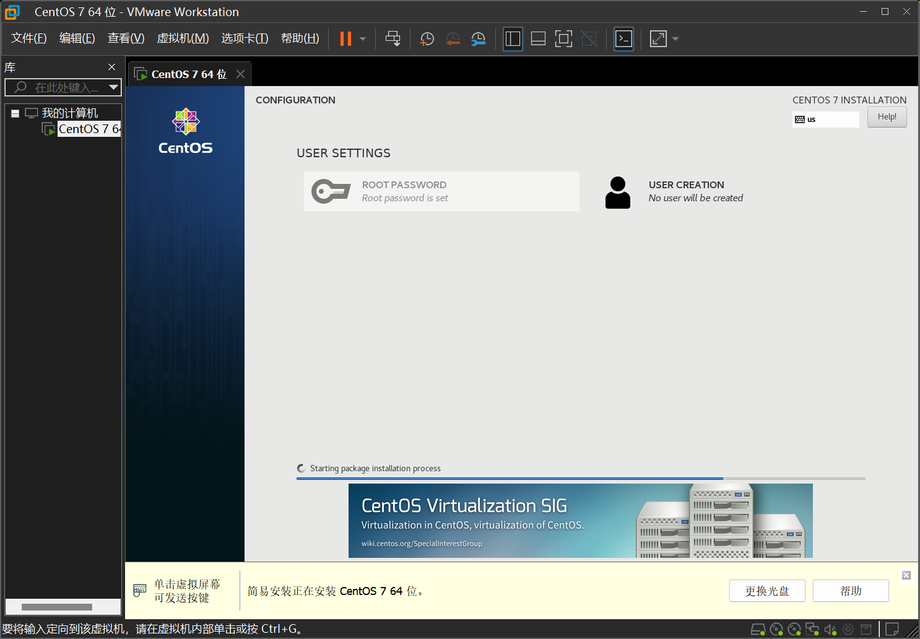Image resolution: width=920 pixels, height=639 pixels.
Task: Click the CentOS logo in the installer
Action: pyautogui.click(x=185, y=131)
